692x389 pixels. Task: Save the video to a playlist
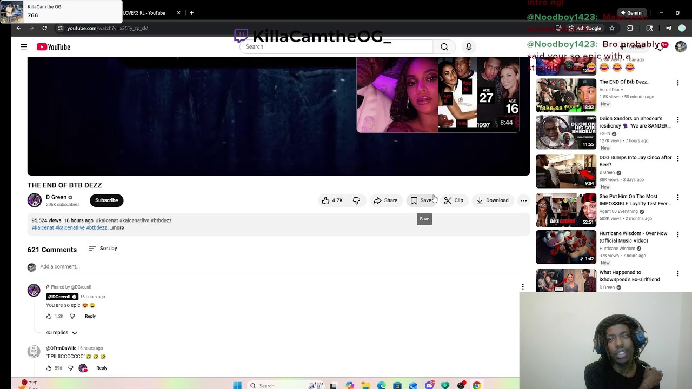(422, 200)
